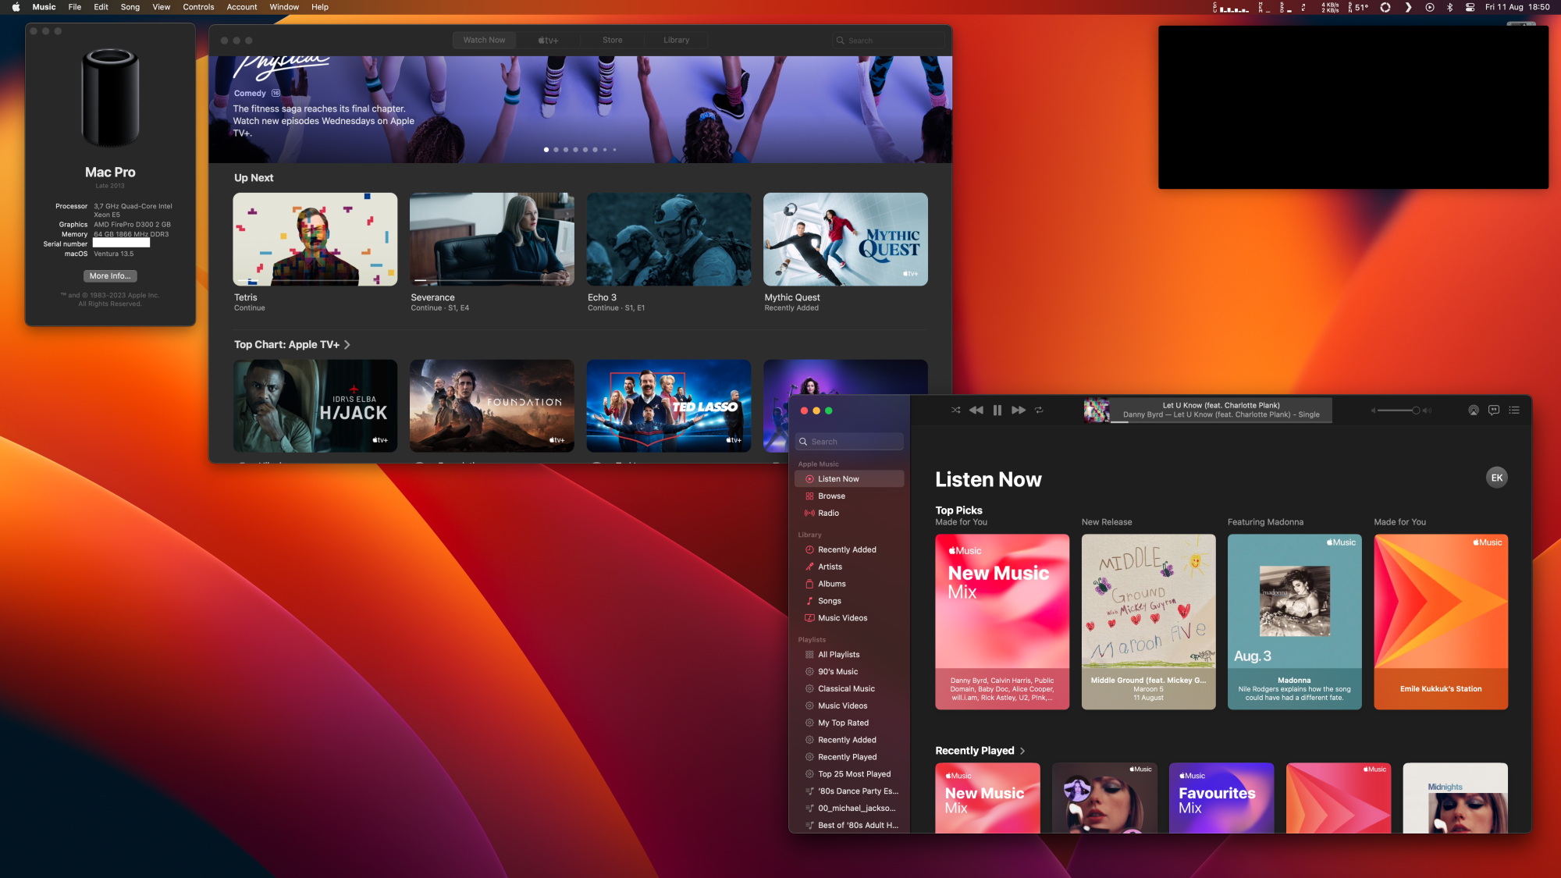
Task: Select Radio in the Music sidebar
Action: pos(828,513)
